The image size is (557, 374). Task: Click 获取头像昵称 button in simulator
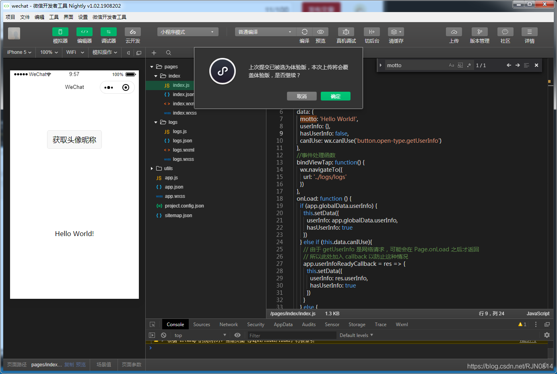click(74, 140)
